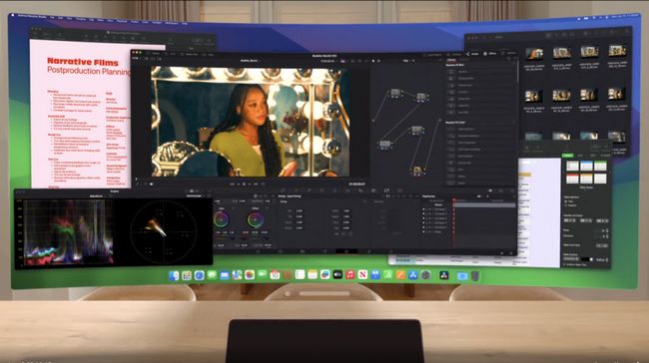Click the black outline color swatch
The height and width of the screenshot is (363, 649).
pos(585,259)
